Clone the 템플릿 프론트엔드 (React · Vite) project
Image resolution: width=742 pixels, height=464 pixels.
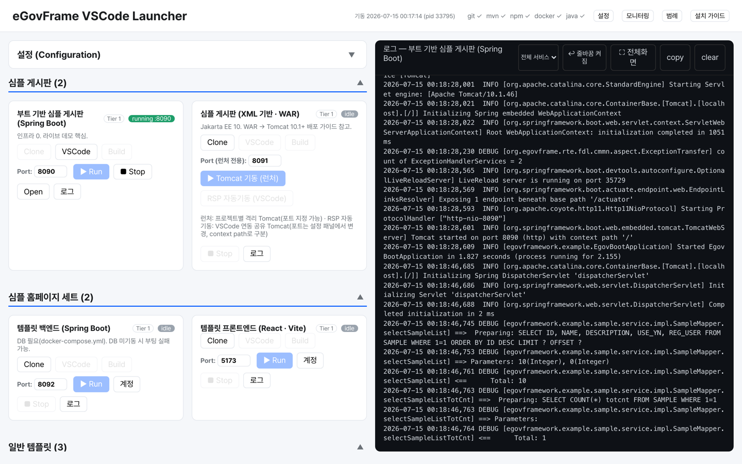217,341
